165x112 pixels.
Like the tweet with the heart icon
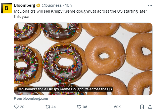[x=79, y=107]
